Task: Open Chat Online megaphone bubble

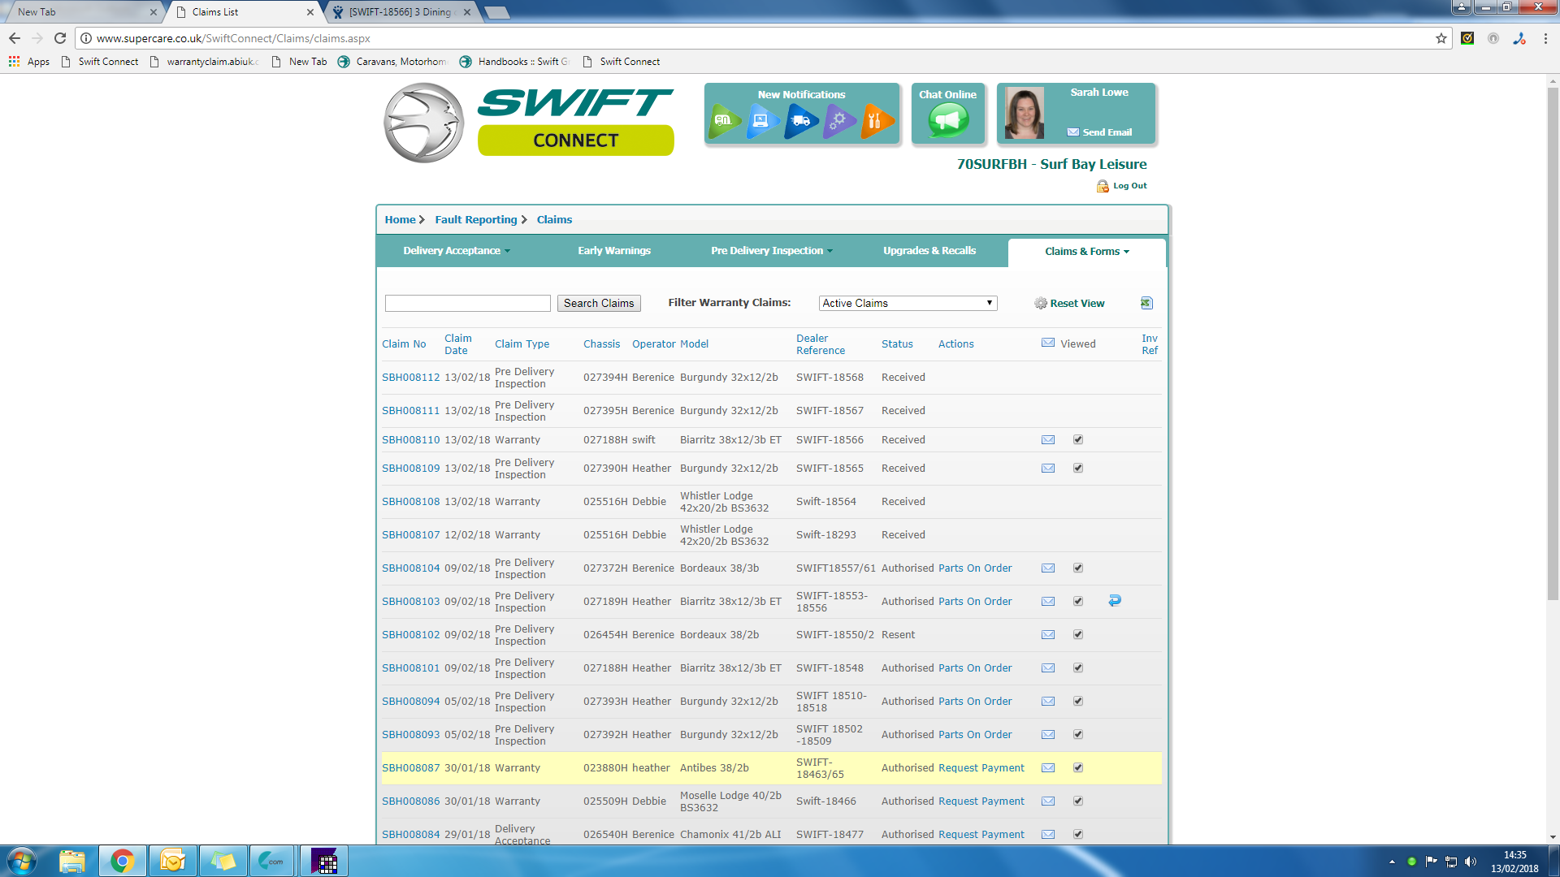Action: coord(947,121)
